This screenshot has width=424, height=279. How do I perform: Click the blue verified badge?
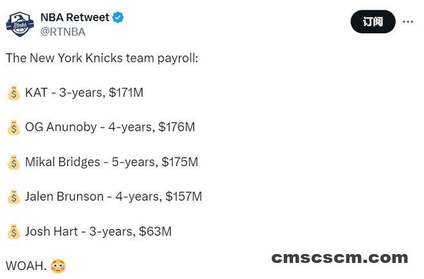[118, 17]
